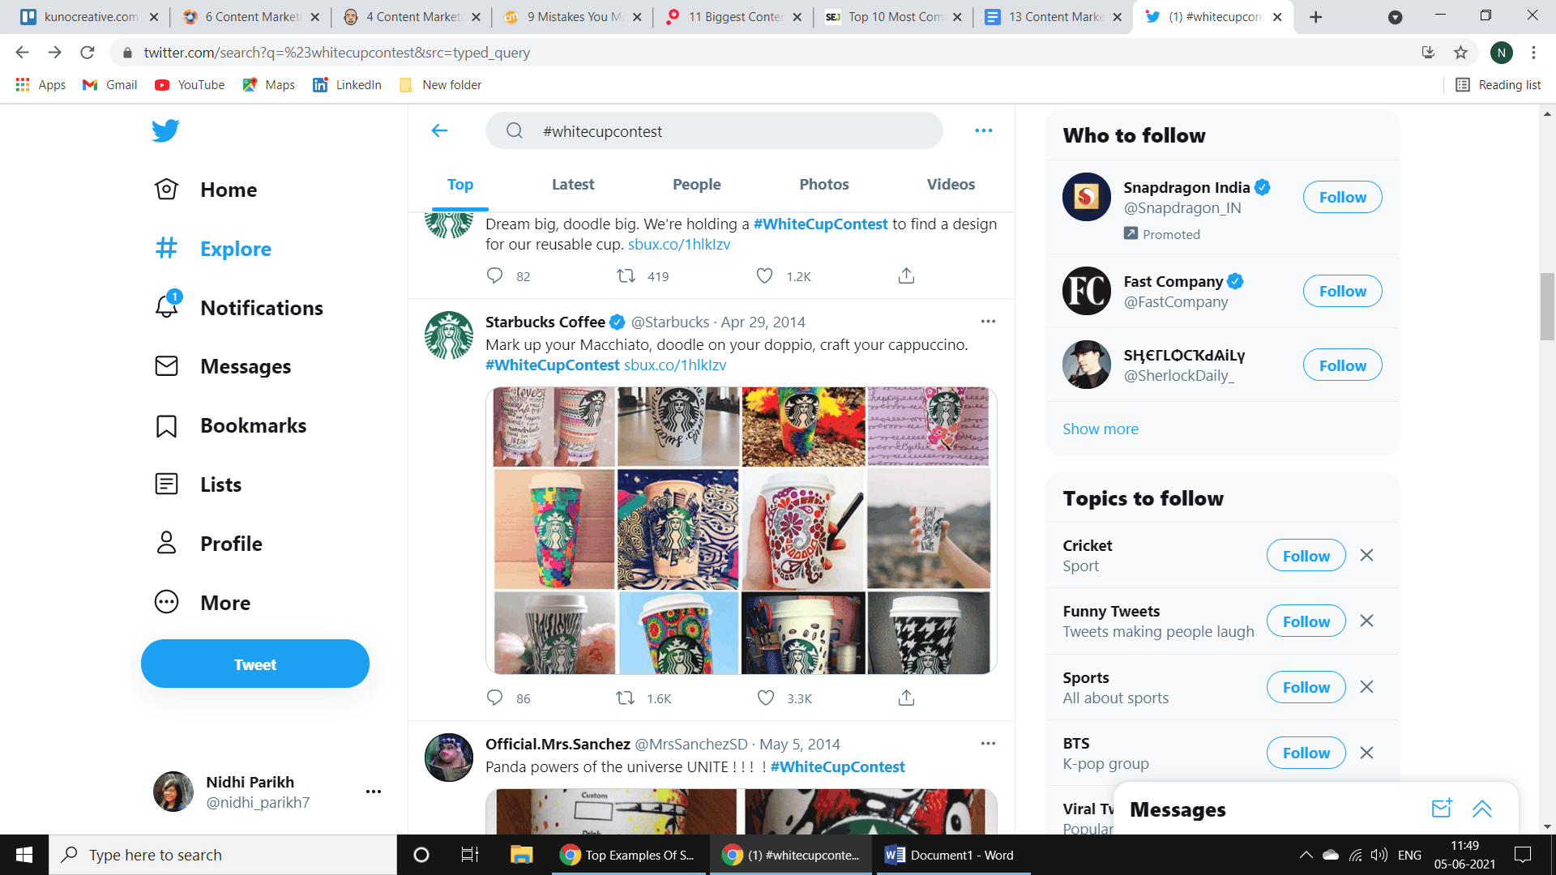This screenshot has width=1556, height=875.
Task: Select the People search tab
Action: 696,185
